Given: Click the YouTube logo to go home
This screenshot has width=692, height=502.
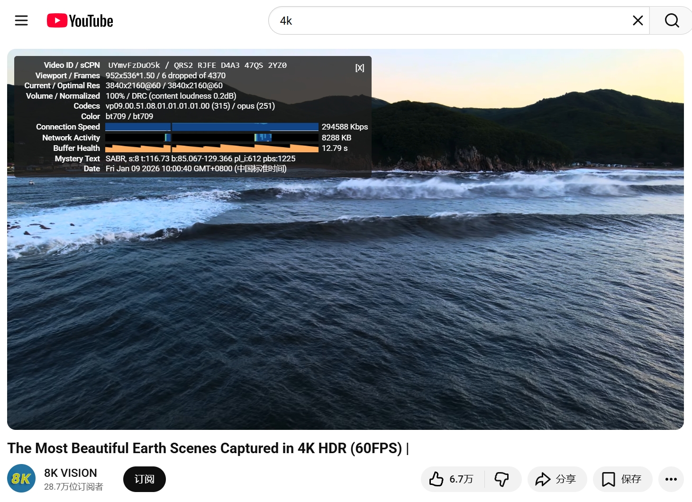Looking at the screenshot, I should click(x=80, y=21).
